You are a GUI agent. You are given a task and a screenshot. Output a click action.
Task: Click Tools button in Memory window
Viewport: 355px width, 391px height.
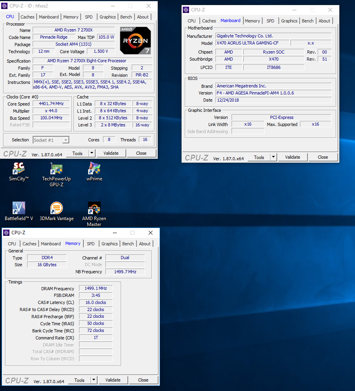pos(79,380)
